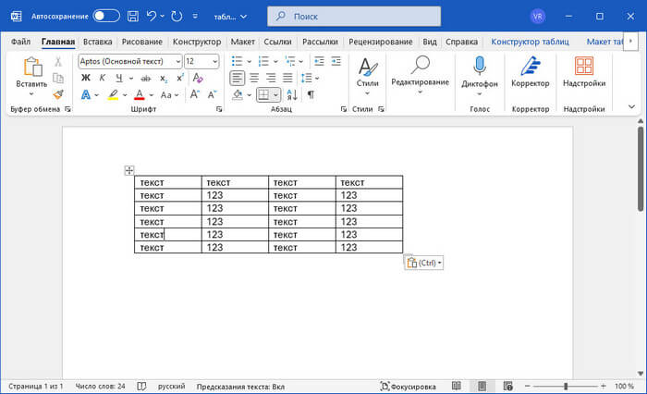This screenshot has height=394, width=647.
Task: Open the Dictate microphone tool
Action: point(480,66)
